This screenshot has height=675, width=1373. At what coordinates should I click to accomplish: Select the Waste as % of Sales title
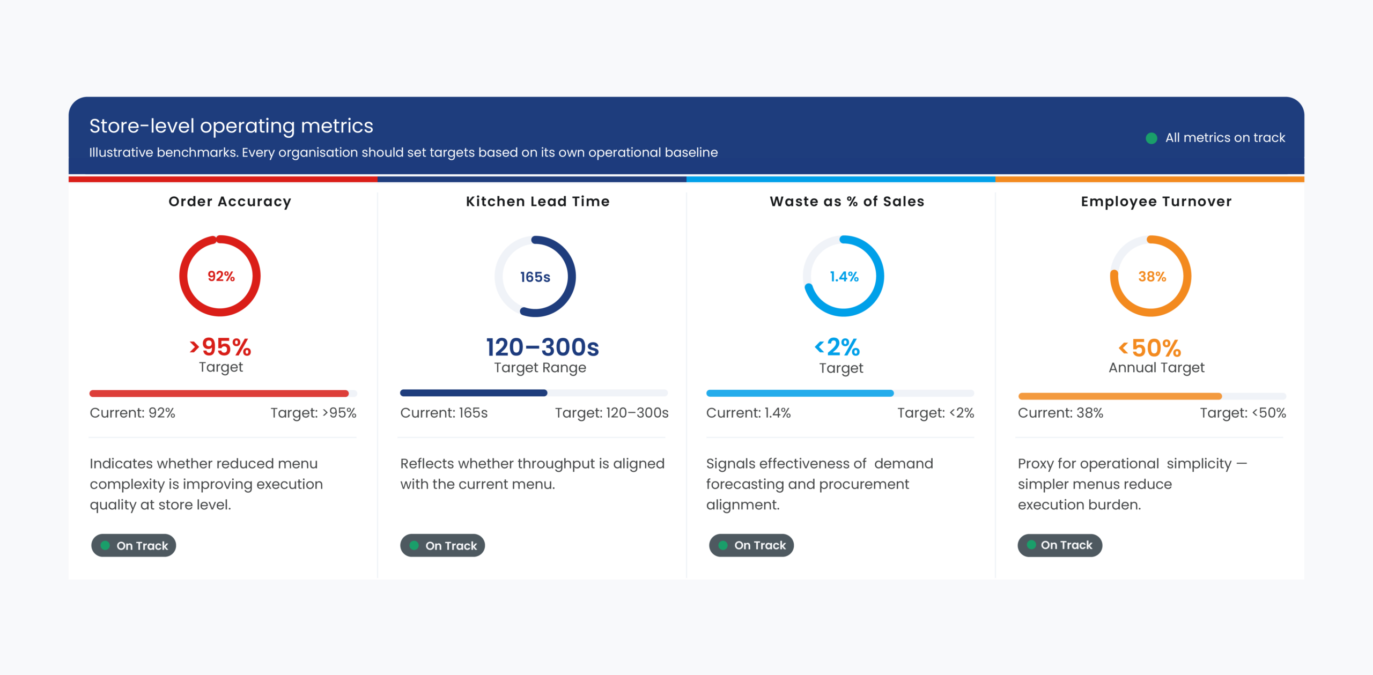tap(847, 202)
